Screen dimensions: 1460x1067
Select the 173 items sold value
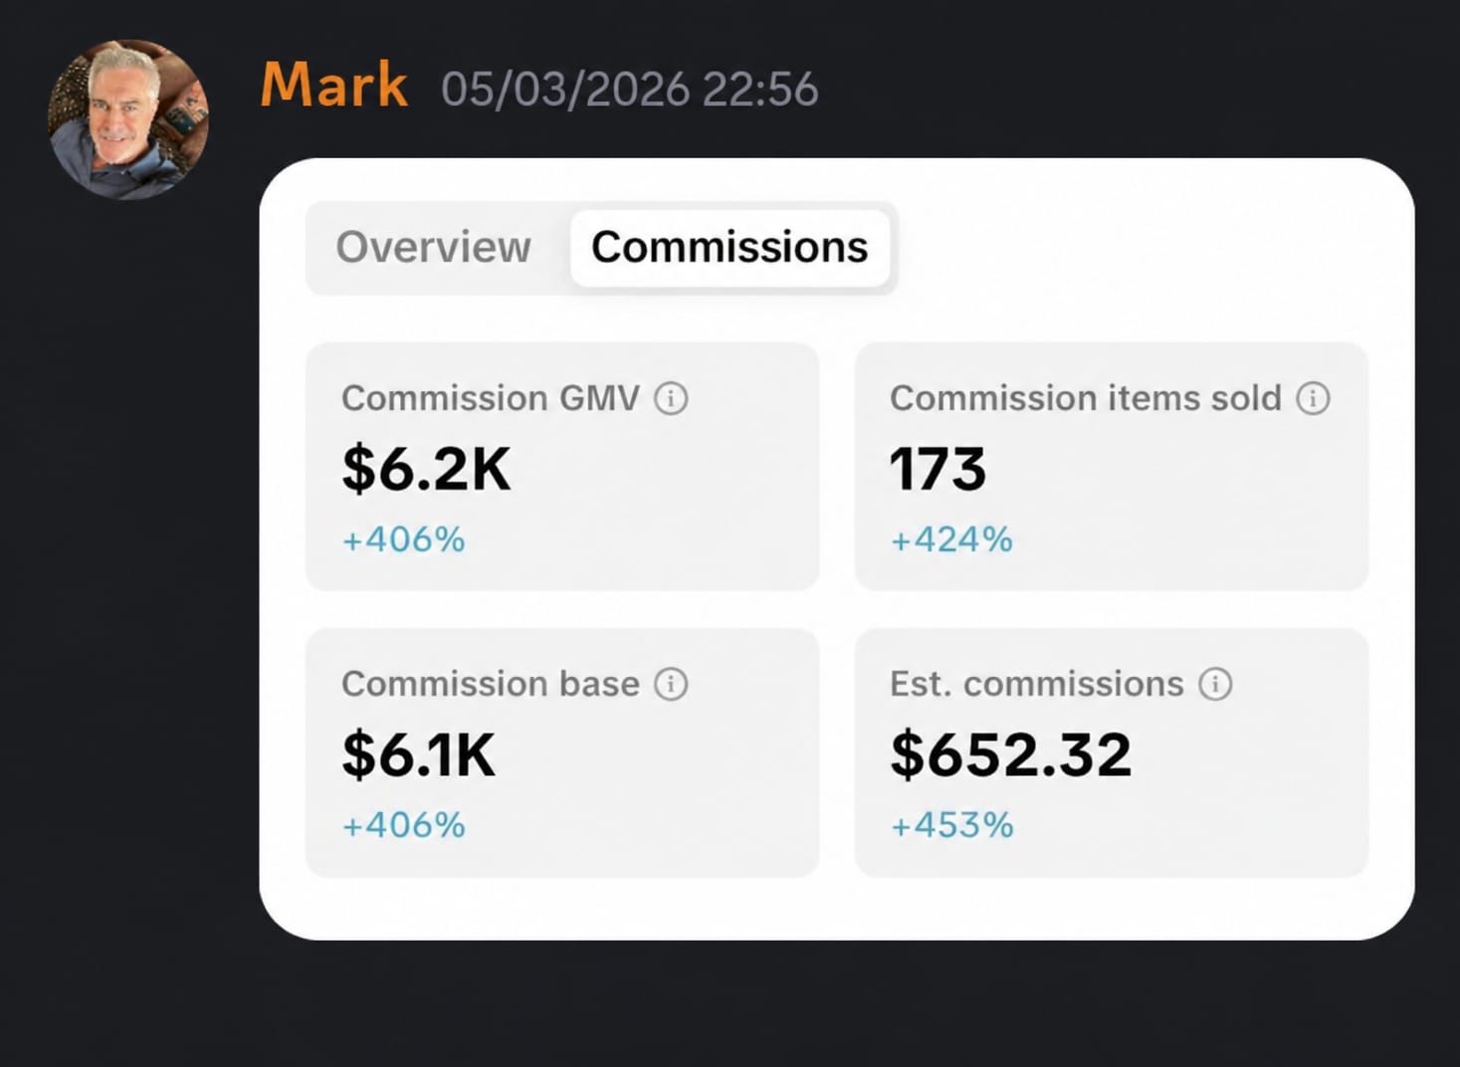coord(938,469)
